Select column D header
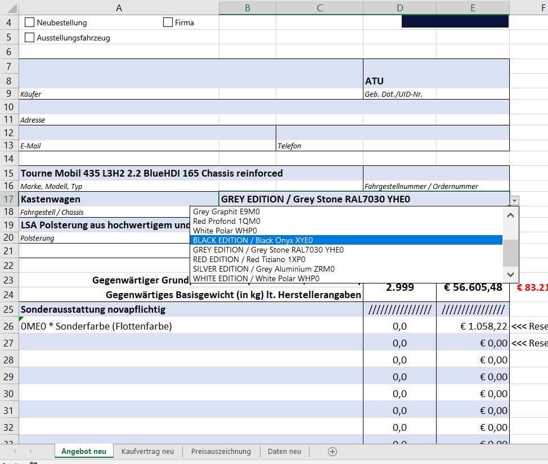The height and width of the screenshot is (464, 548). [x=399, y=7]
